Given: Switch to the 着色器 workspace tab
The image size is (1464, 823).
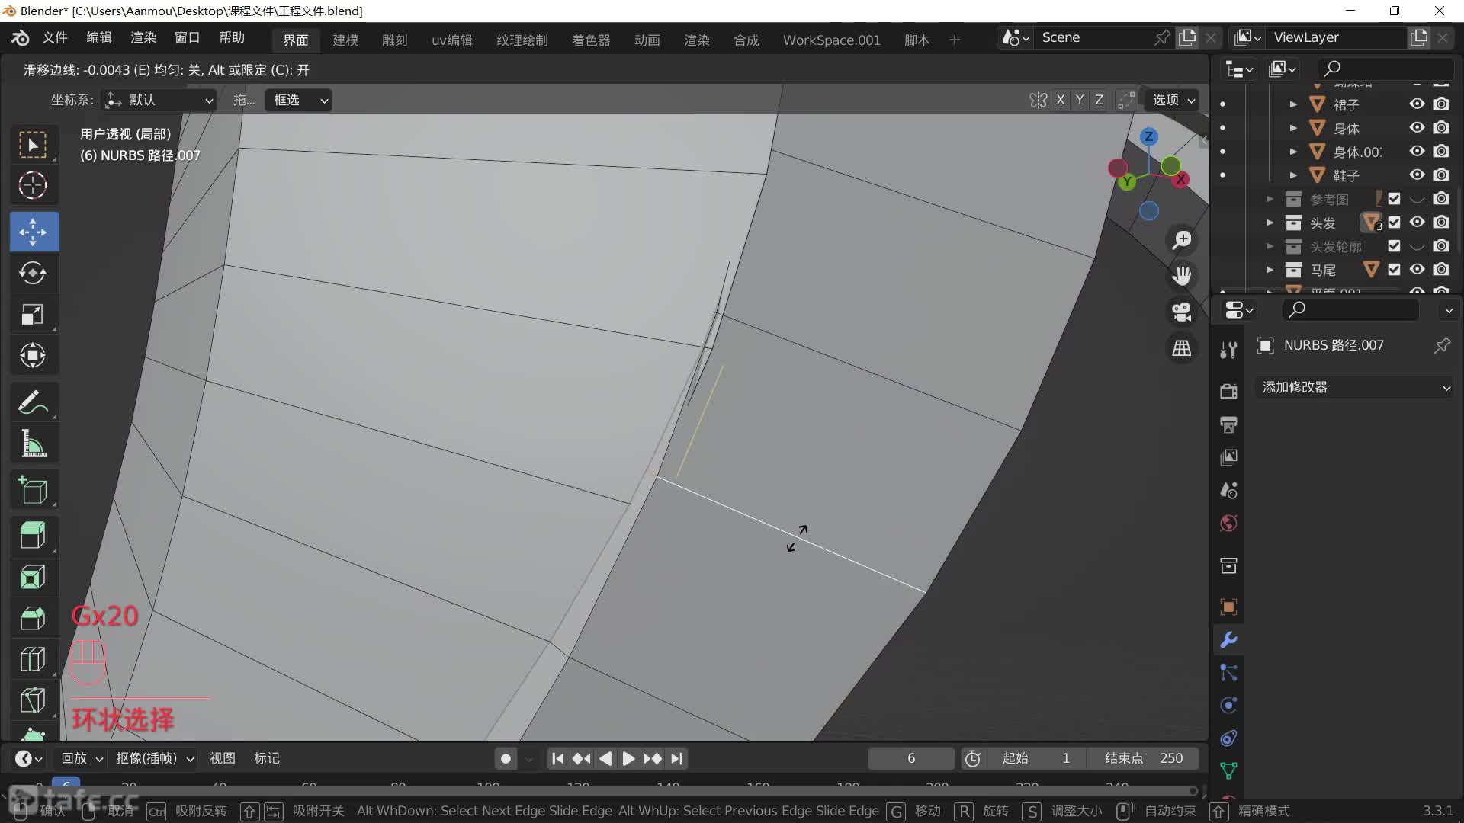Looking at the screenshot, I should tap(591, 40).
